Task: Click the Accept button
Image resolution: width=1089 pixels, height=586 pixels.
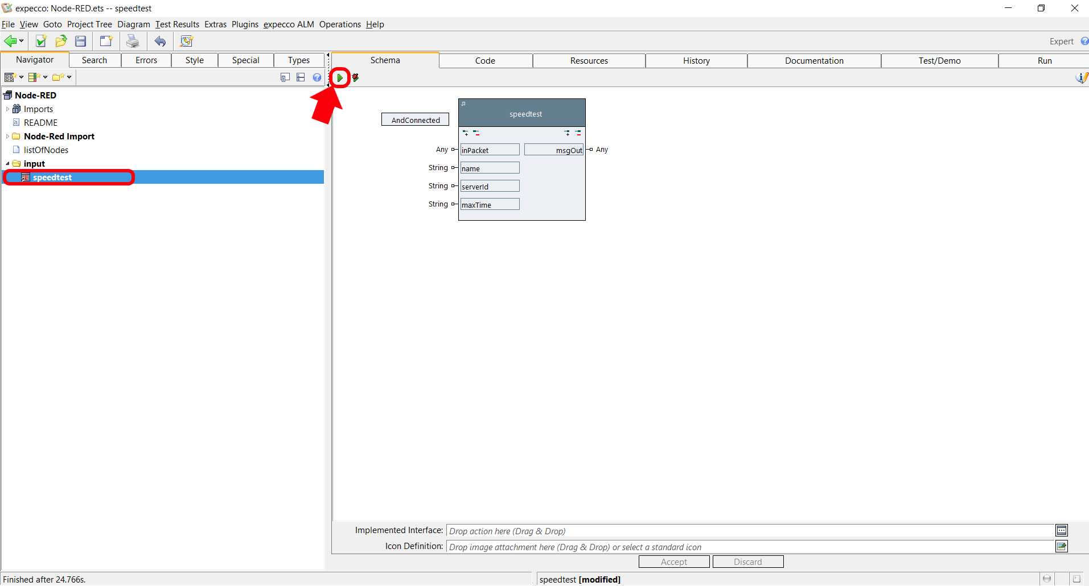Action: pyautogui.click(x=674, y=562)
